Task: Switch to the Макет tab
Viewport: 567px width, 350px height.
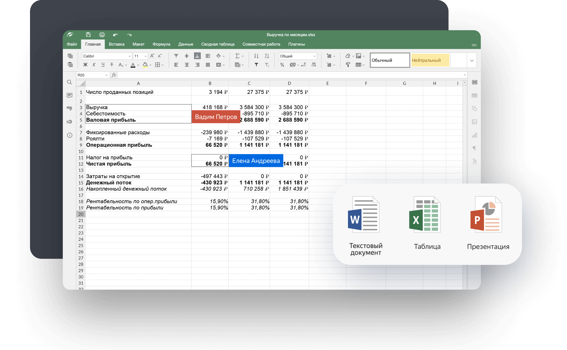Action: pos(138,44)
